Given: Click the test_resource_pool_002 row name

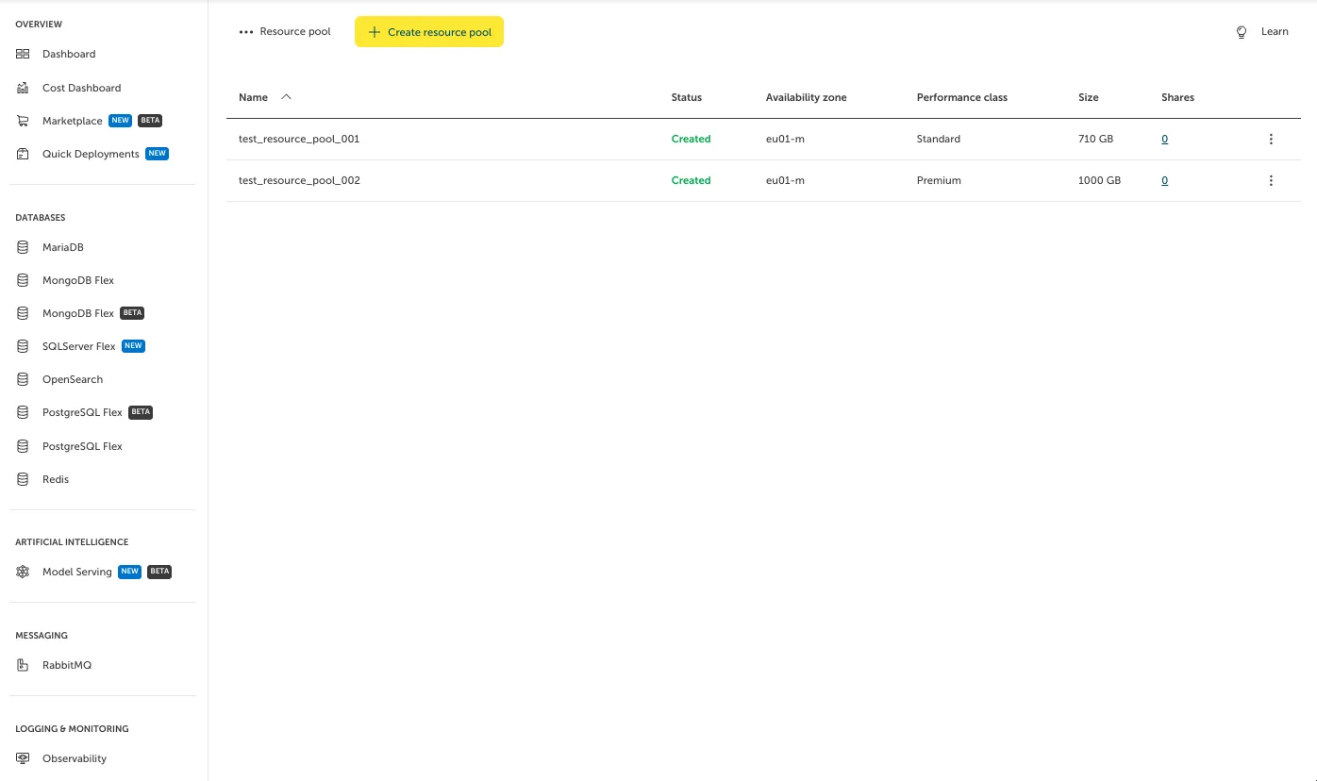Looking at the screenshot, I should (x=299, y=180).
